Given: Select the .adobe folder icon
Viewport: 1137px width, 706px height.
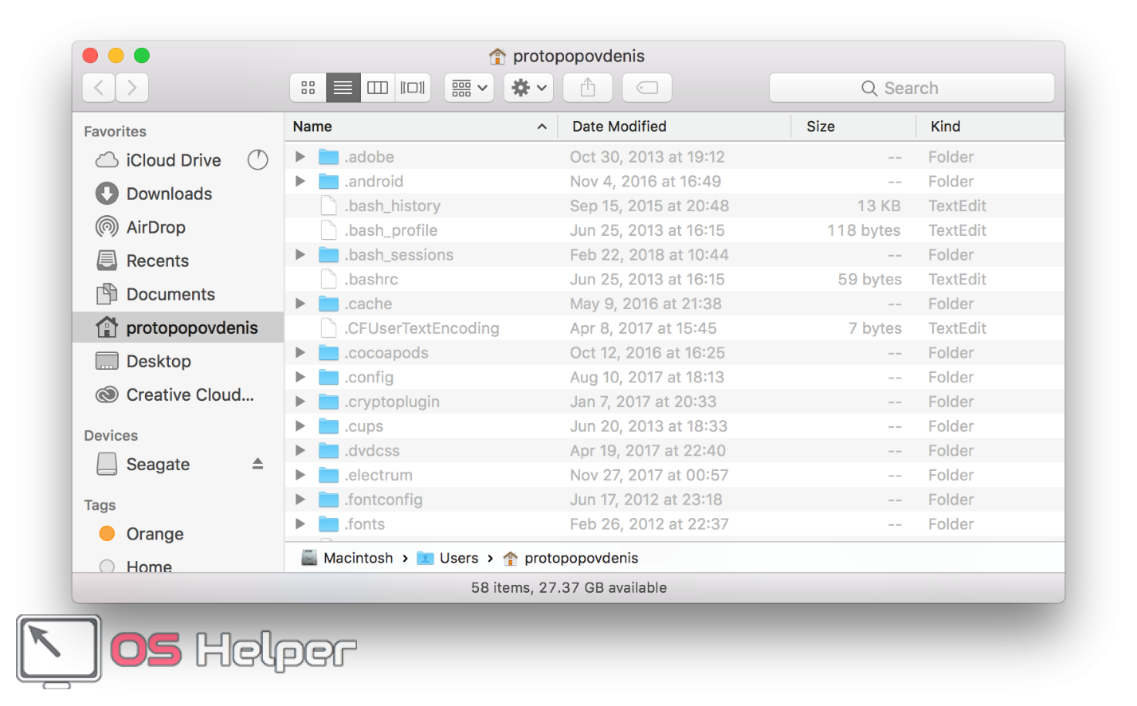Looking at the screenshot, I should tap(328, 157).
